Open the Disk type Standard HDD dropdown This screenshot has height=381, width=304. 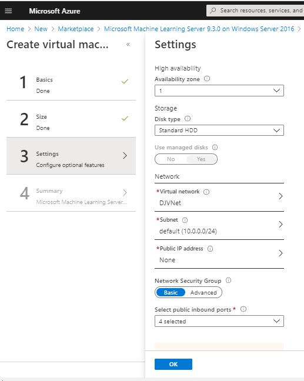pos(219,131)
